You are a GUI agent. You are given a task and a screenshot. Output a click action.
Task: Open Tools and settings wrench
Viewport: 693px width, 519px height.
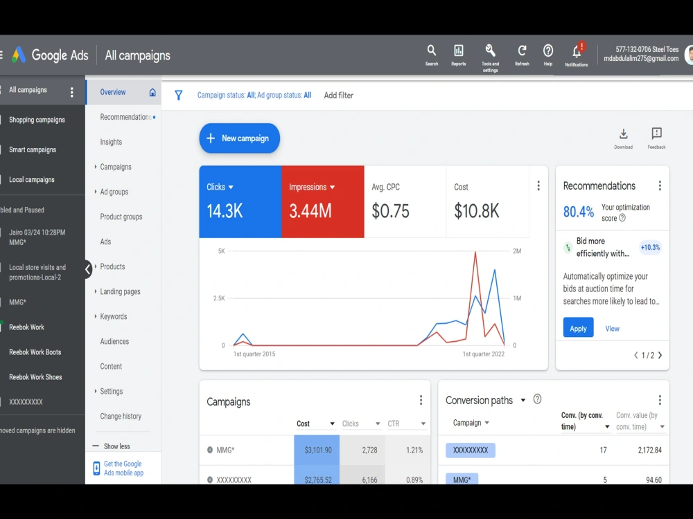click(490, 57)
